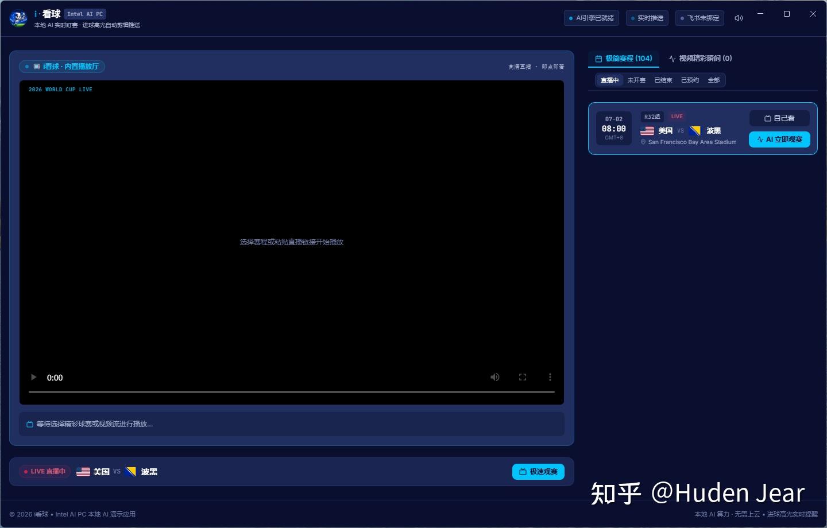827x528 pixels.
Task: Click the i·看球 soccer ball app logo
Action: coord(18,19)
